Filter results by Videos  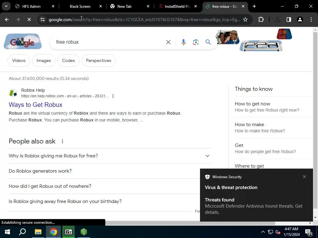point(19,60)
